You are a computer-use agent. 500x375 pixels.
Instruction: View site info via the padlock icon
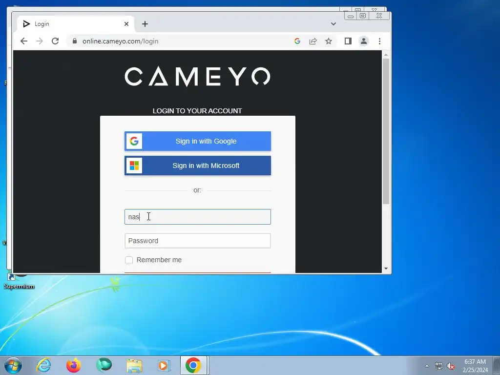pos(75,41)
